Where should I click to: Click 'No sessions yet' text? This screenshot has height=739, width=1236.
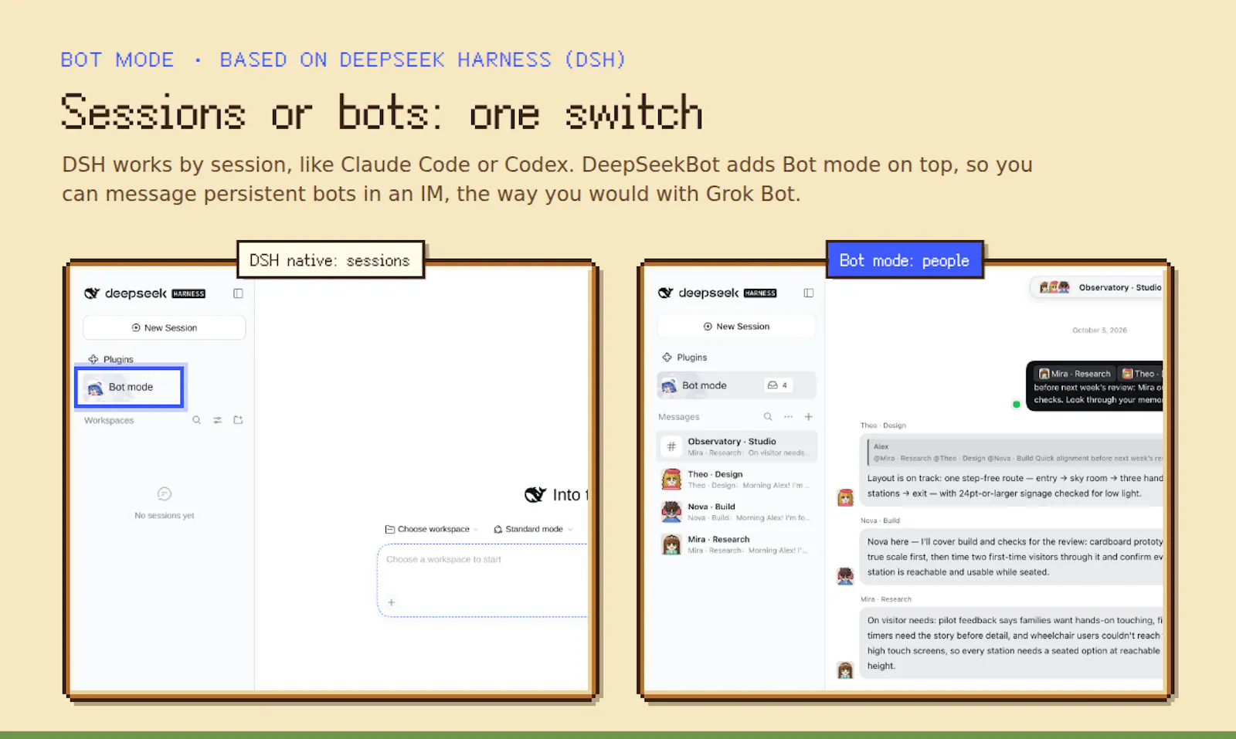pos(165,515)
